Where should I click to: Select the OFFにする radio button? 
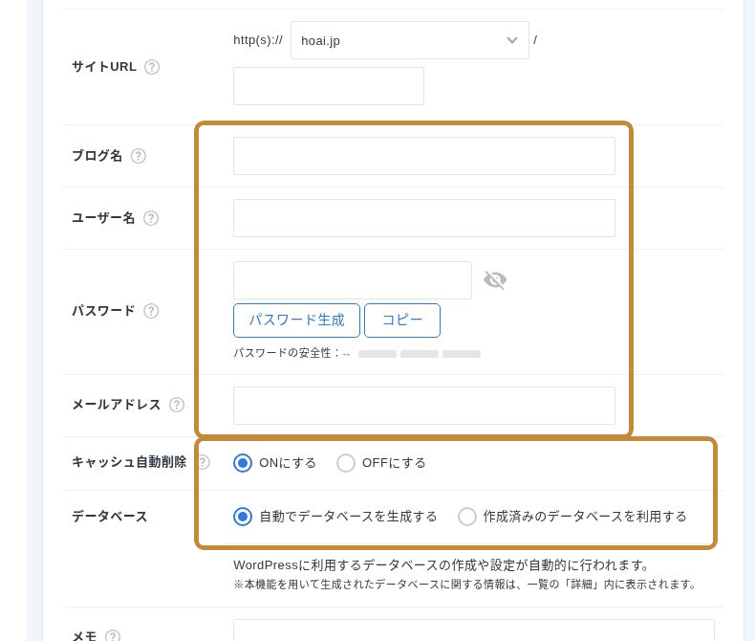coord(346,463)
